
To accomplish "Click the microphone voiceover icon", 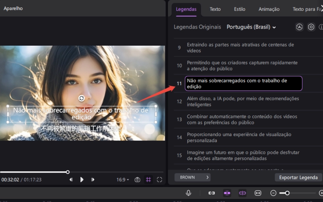I will point(189,193).
